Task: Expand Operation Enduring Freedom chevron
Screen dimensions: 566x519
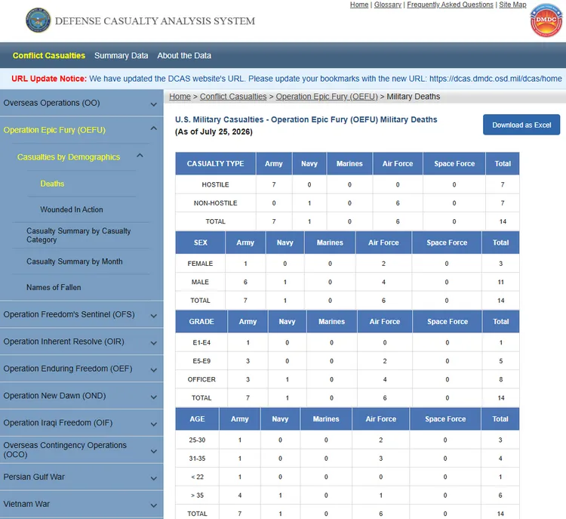Action: tap(153, 369)
